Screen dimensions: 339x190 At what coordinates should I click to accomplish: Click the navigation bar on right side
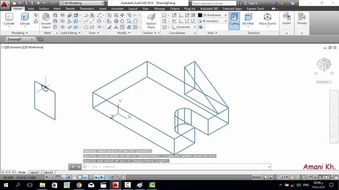[334, 117]
